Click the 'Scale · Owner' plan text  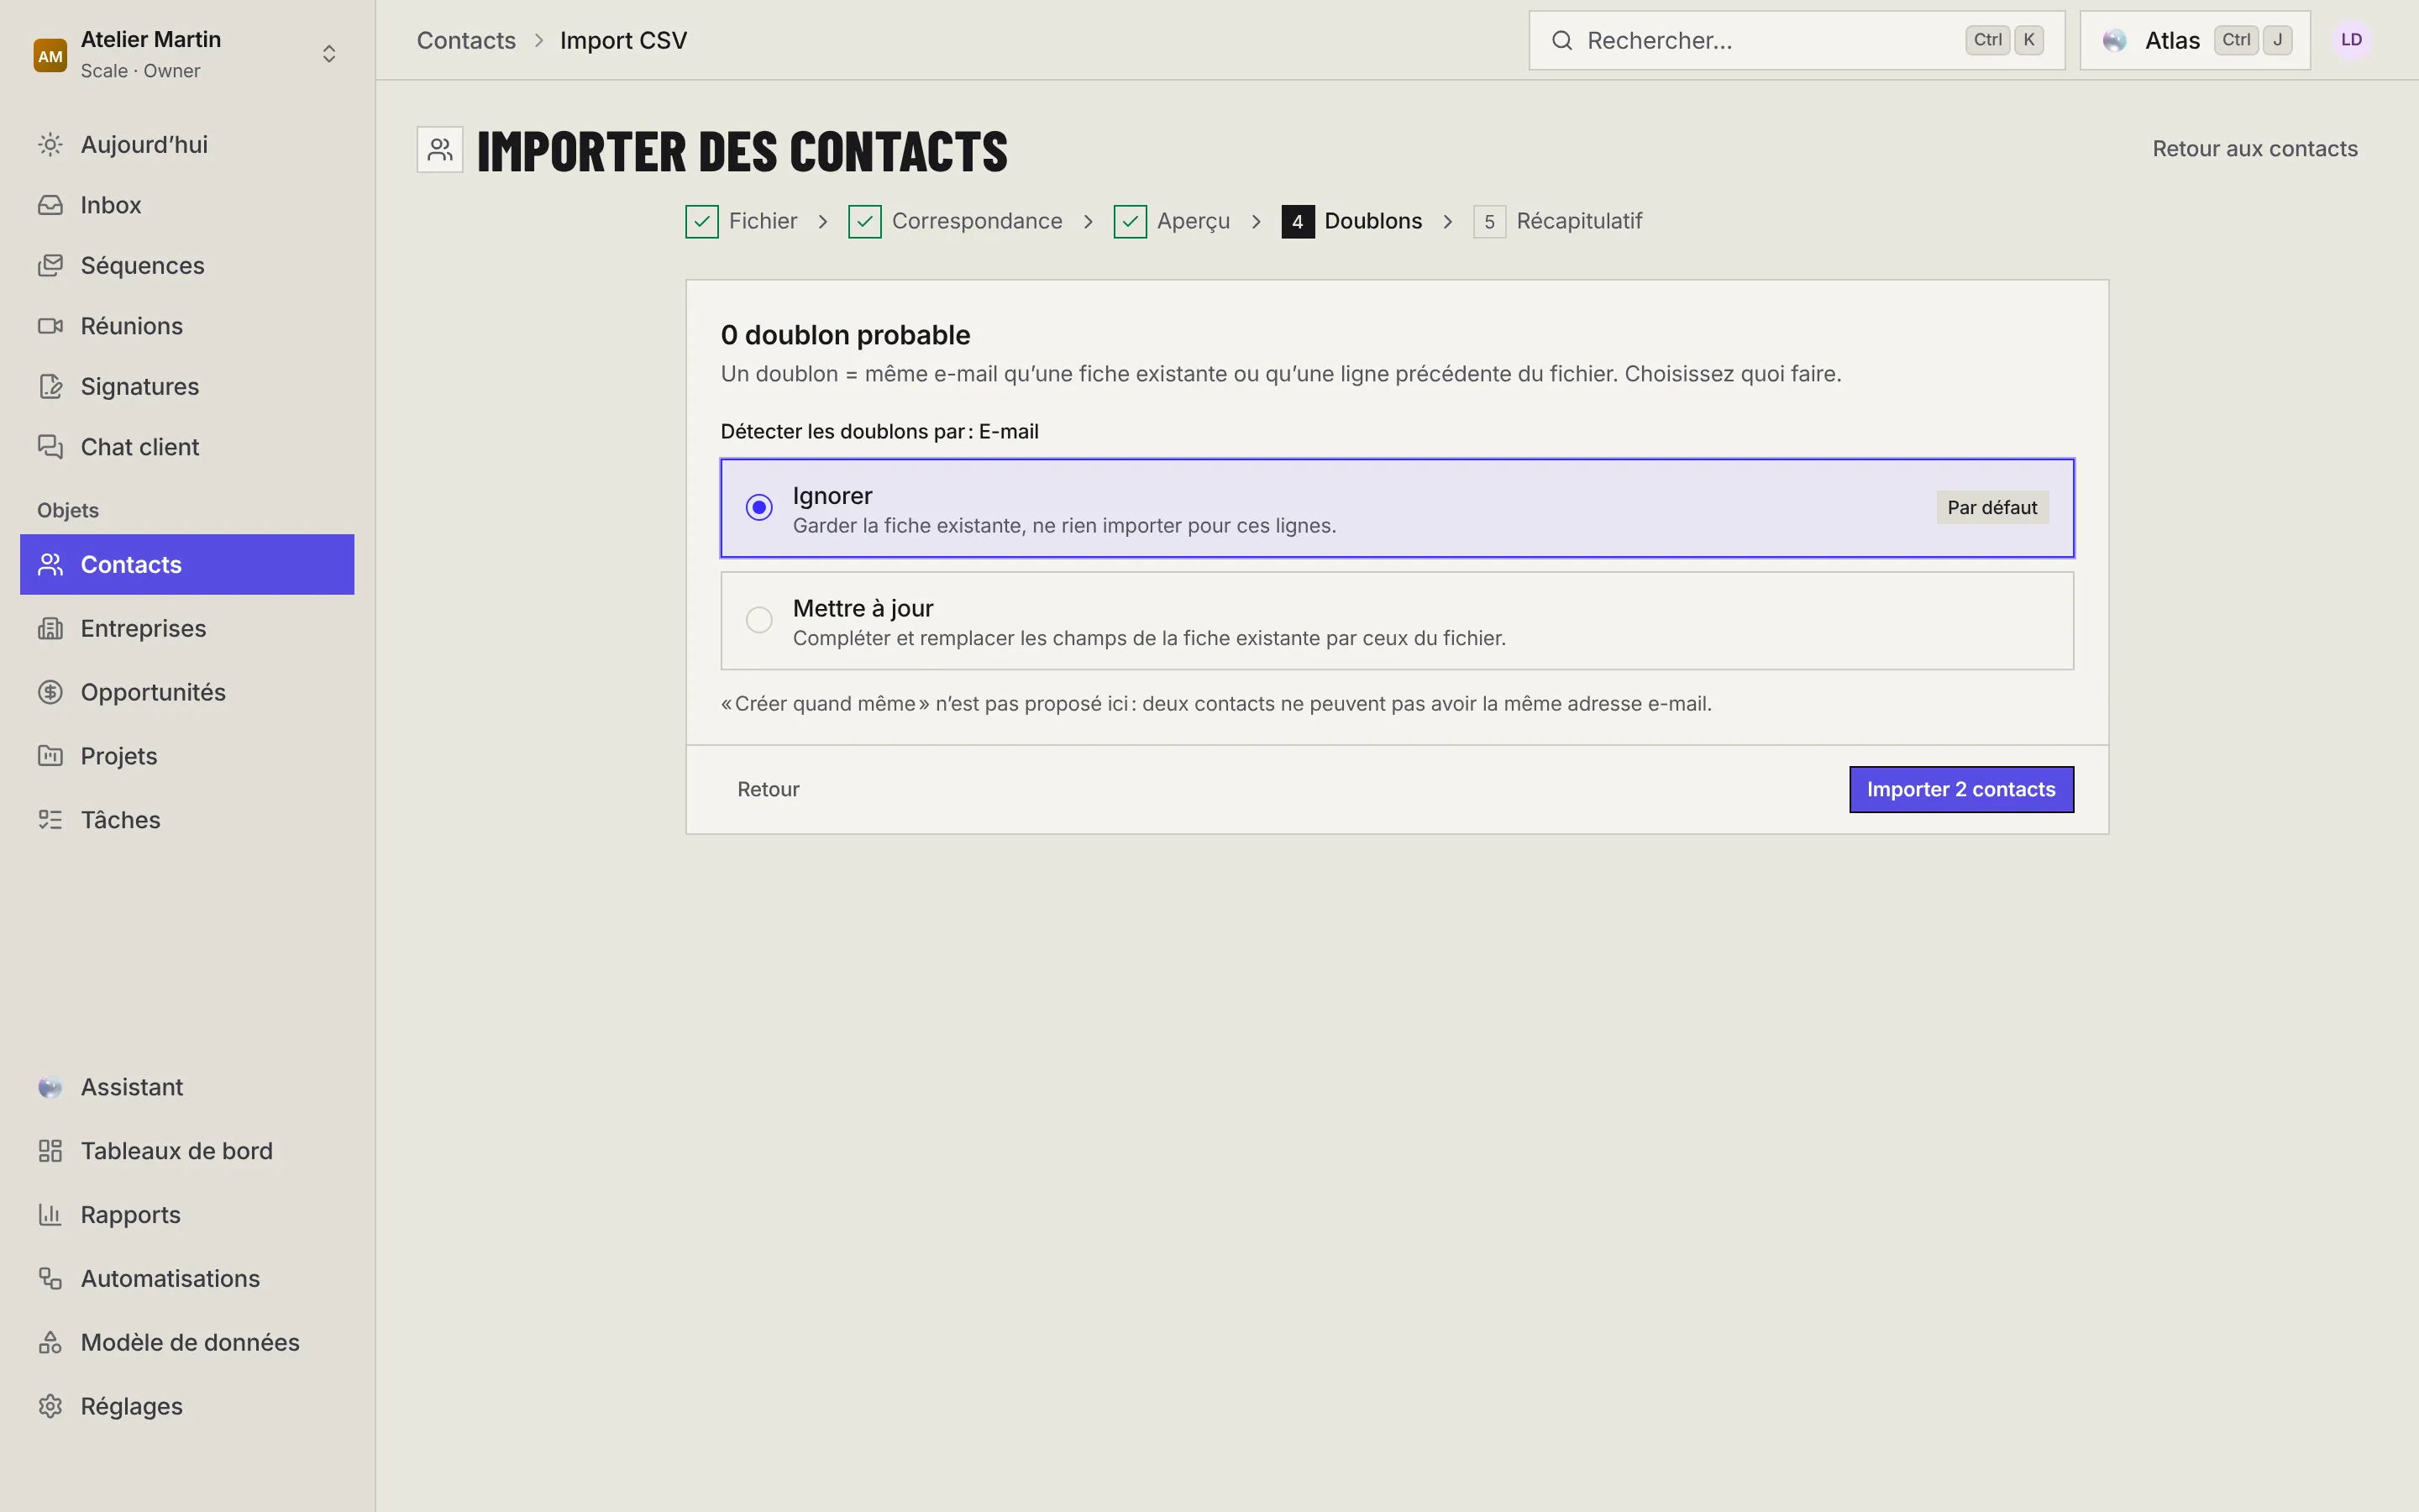(140, 71)
